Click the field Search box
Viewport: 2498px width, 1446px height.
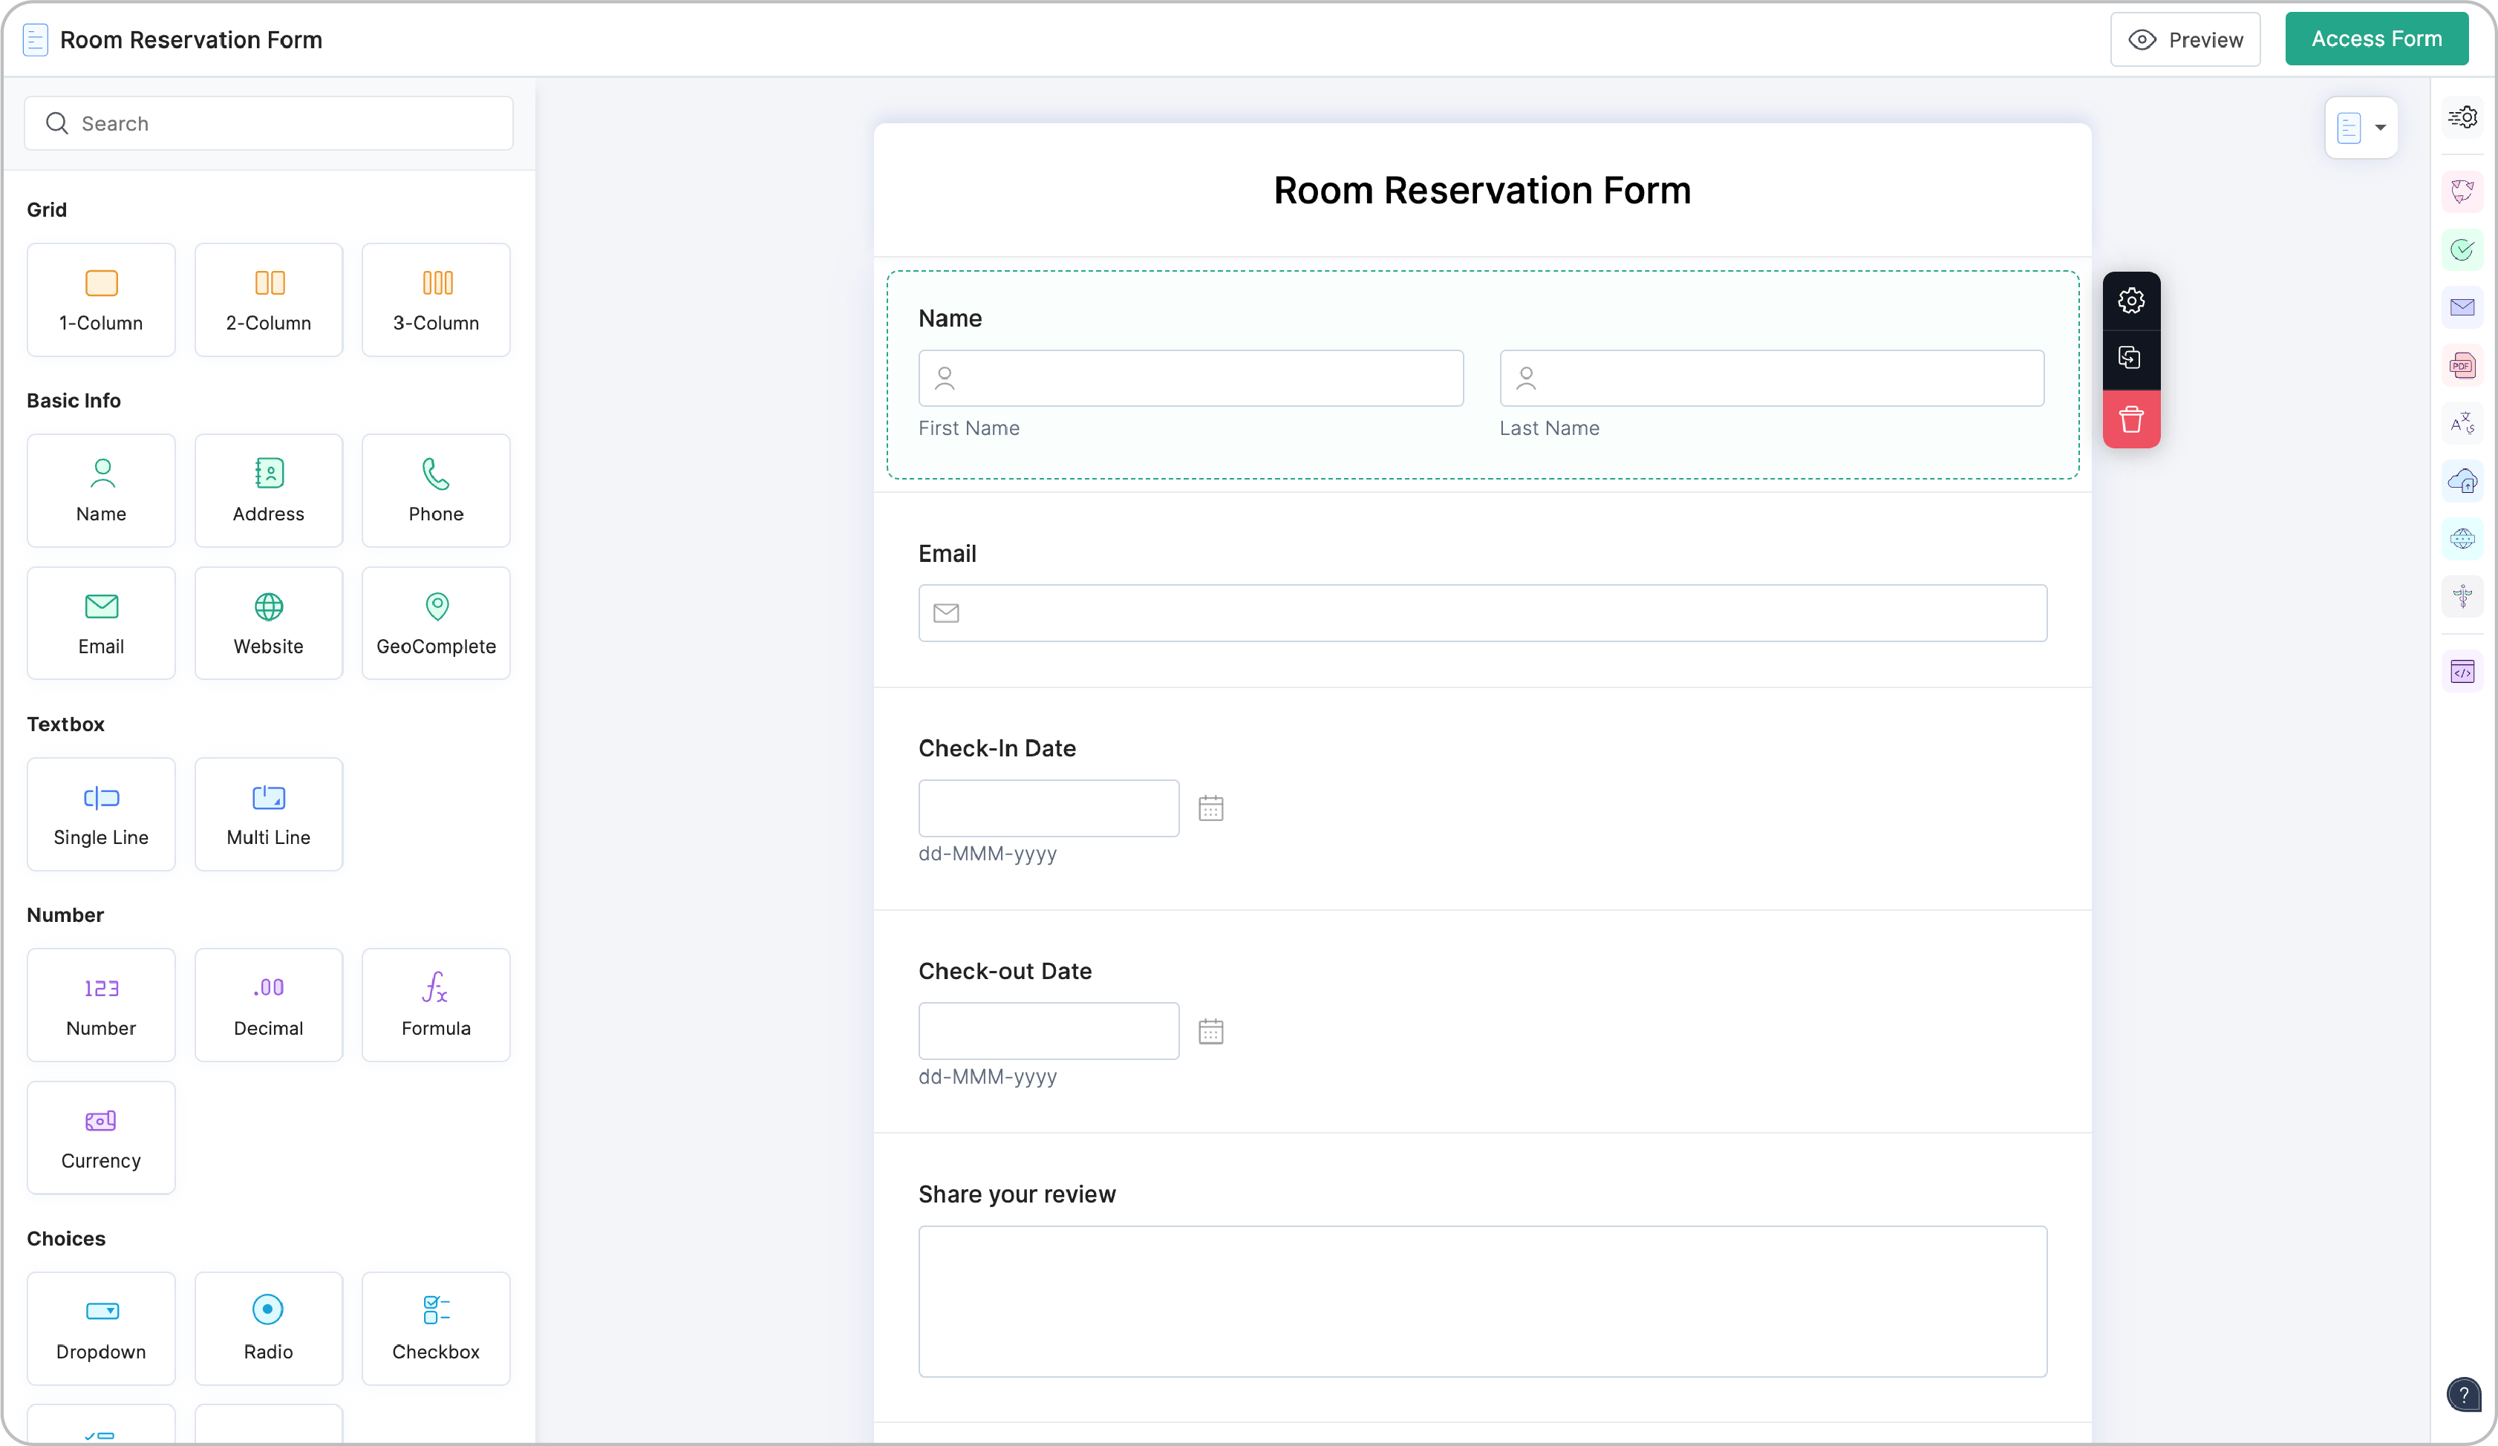(269, 124)
